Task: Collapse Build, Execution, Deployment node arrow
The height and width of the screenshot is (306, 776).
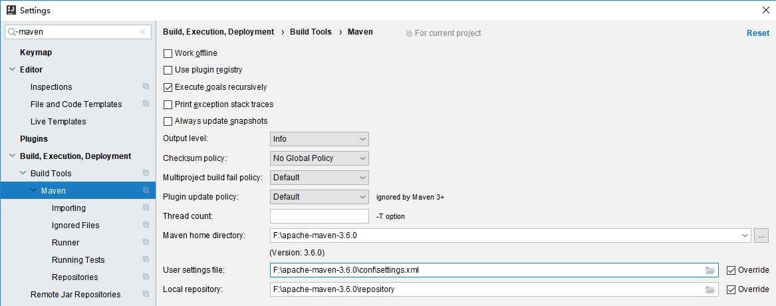Action: (x=13, y=156)
